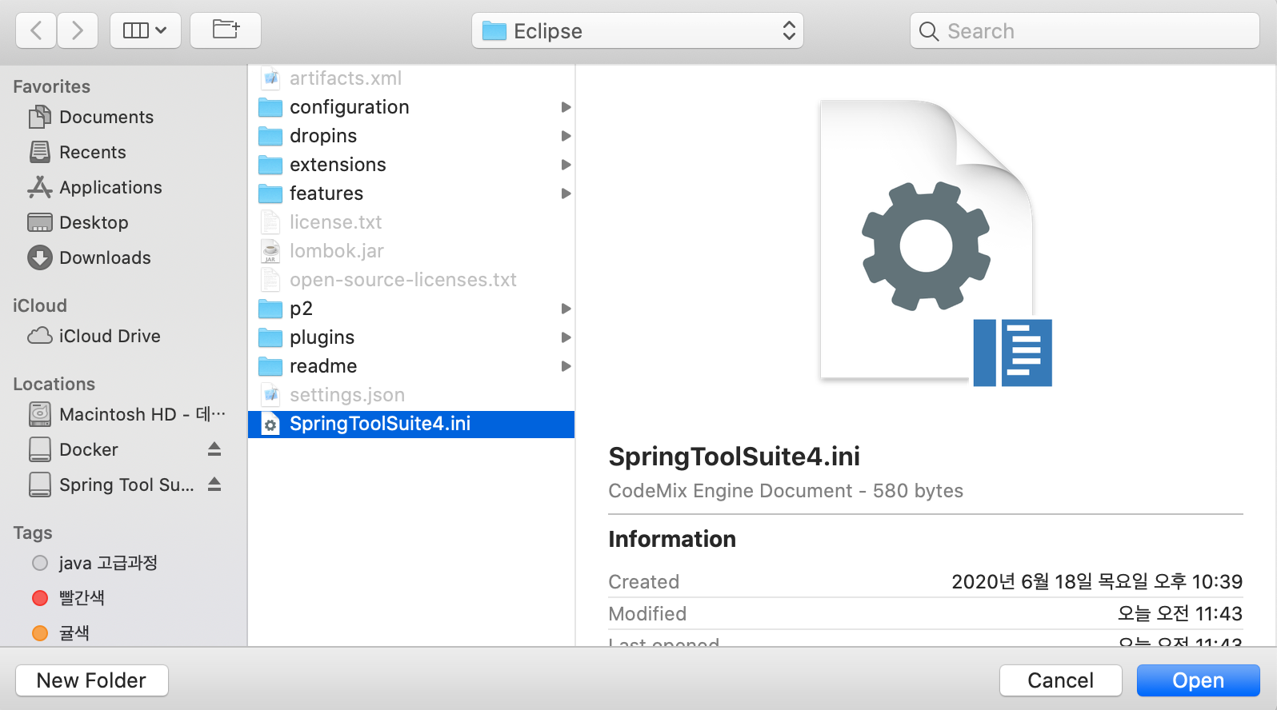Select the configuration folder
Image resolution: width=1277 pixels, height=710 pixels.
411,107
